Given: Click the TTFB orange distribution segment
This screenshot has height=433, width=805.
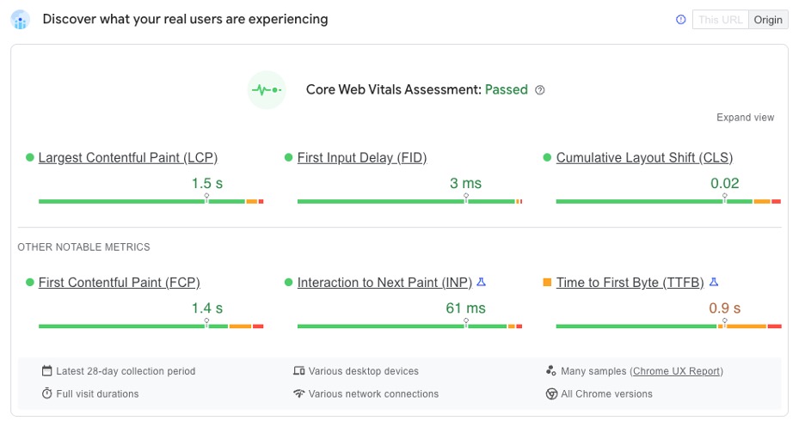Looking at the screenshot, I should [745, 326].
